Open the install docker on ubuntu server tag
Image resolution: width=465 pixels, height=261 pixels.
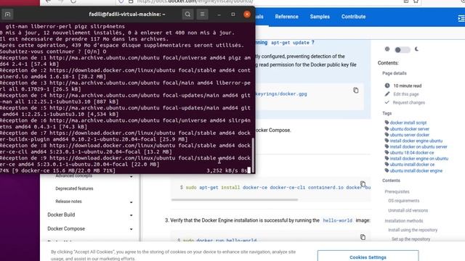(x=418, y=146)
